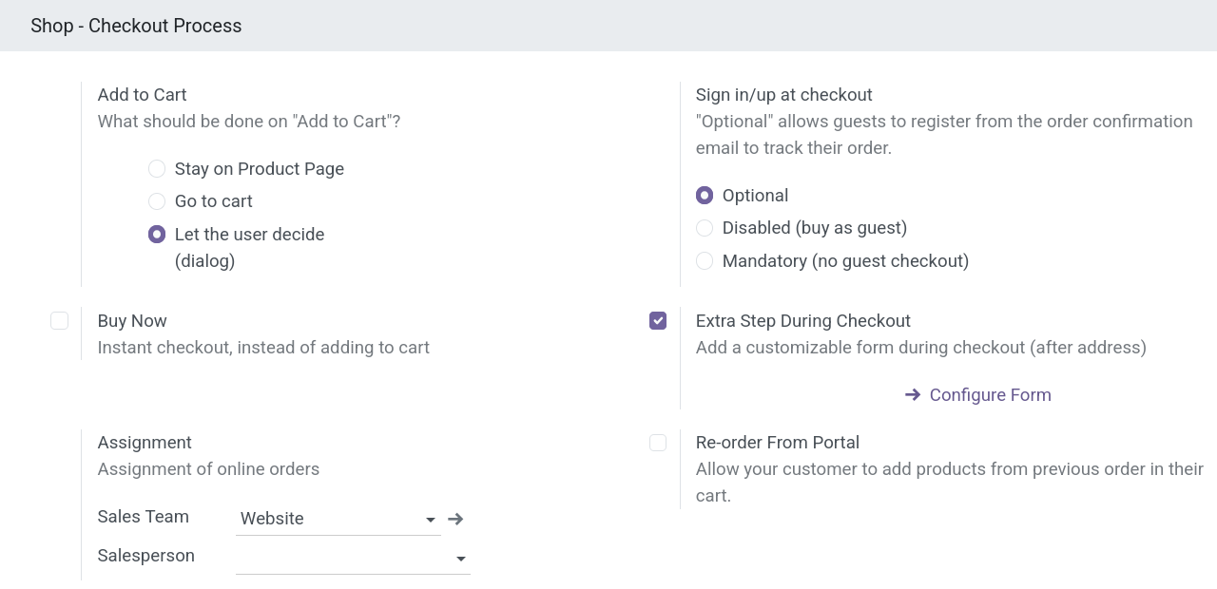Open the Sales Team record arrow icon
The image size is (1217, 589).
point(455,519)
